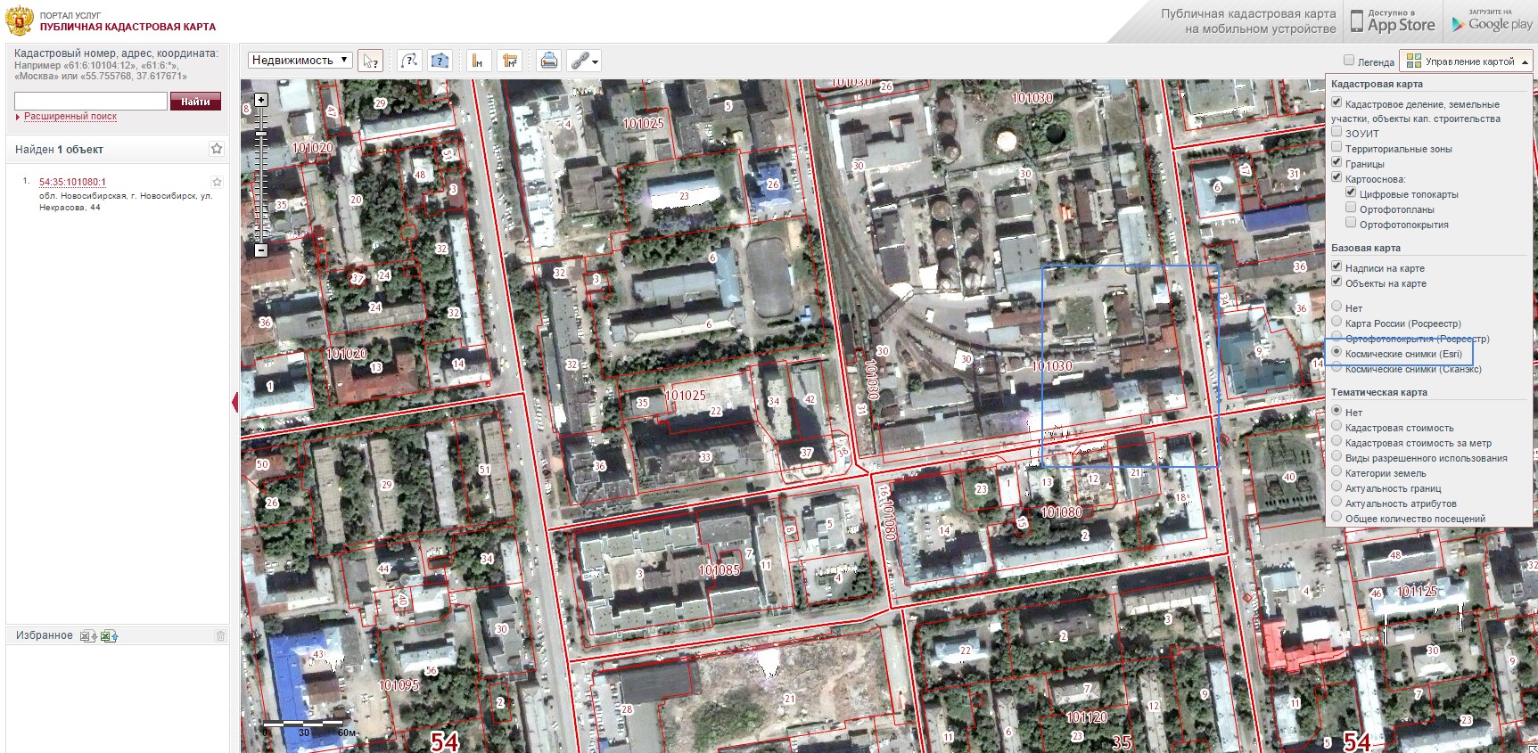Enable Территориальные зоны checkbox
This screenshot has height=753, width=1538.
[1336, 147]
